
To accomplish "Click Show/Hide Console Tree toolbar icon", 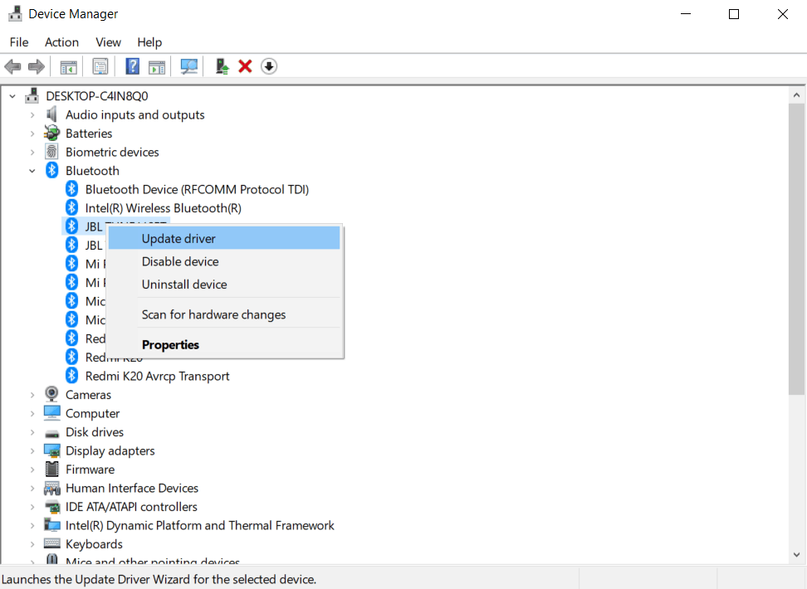I will coord(68,67).
